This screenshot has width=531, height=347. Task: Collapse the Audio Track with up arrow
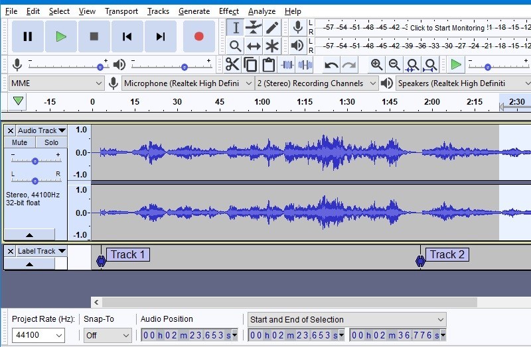point(29,234)
